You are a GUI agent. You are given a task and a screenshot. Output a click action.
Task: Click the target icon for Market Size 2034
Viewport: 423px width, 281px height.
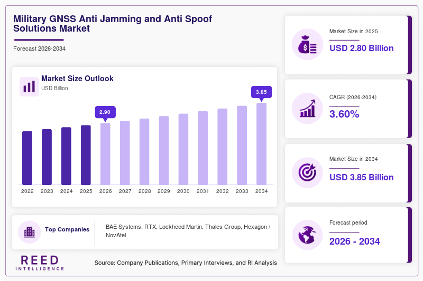(x=307, y=172)
